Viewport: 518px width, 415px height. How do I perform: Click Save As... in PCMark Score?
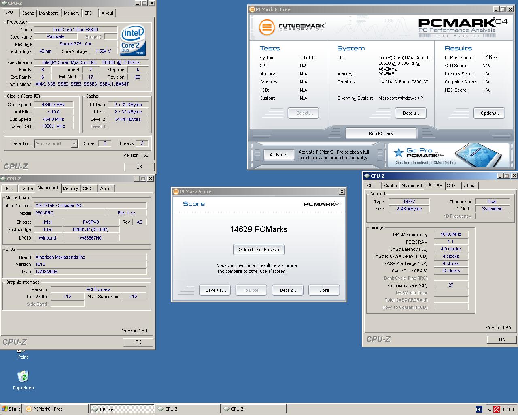tap(215, 290)
